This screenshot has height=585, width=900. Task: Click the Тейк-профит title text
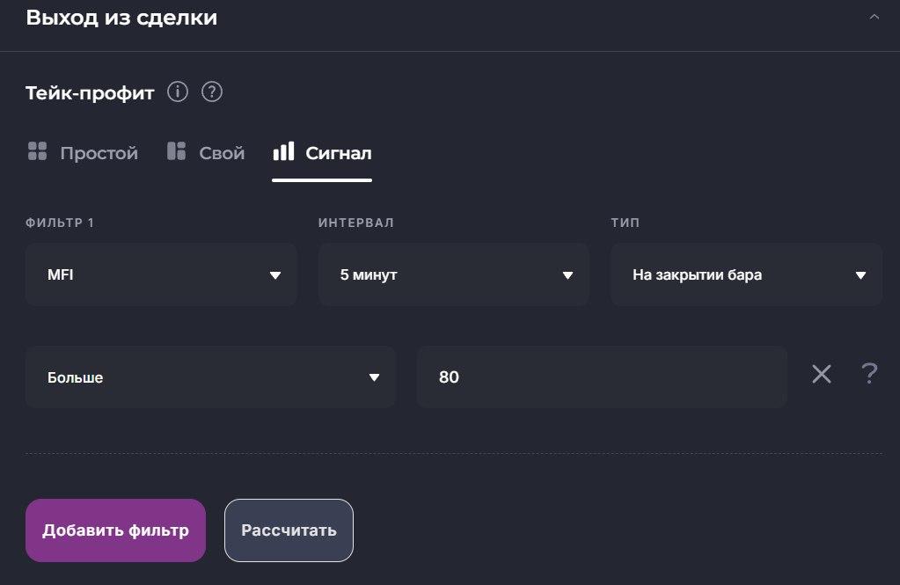pyautogui.click(x=90, y=92)
